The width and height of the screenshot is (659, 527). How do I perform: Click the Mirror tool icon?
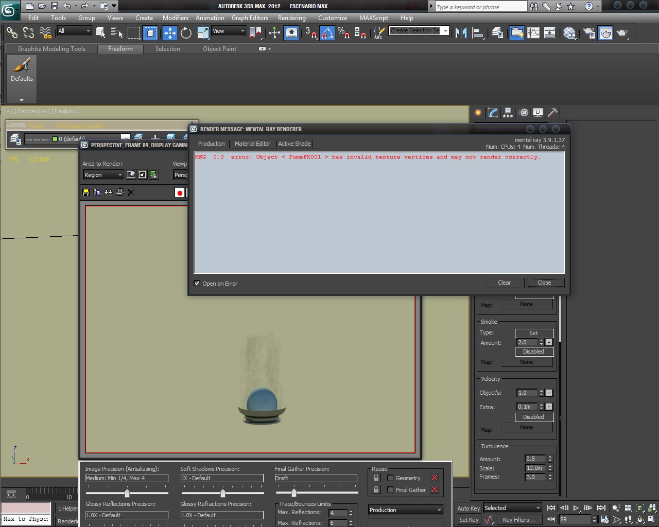coord(461,33)
